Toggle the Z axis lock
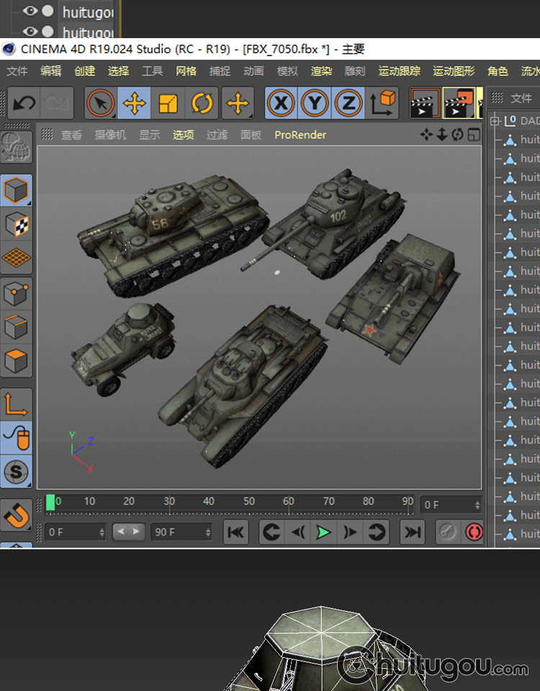The image size is (540, 691). tap(348, 104)
